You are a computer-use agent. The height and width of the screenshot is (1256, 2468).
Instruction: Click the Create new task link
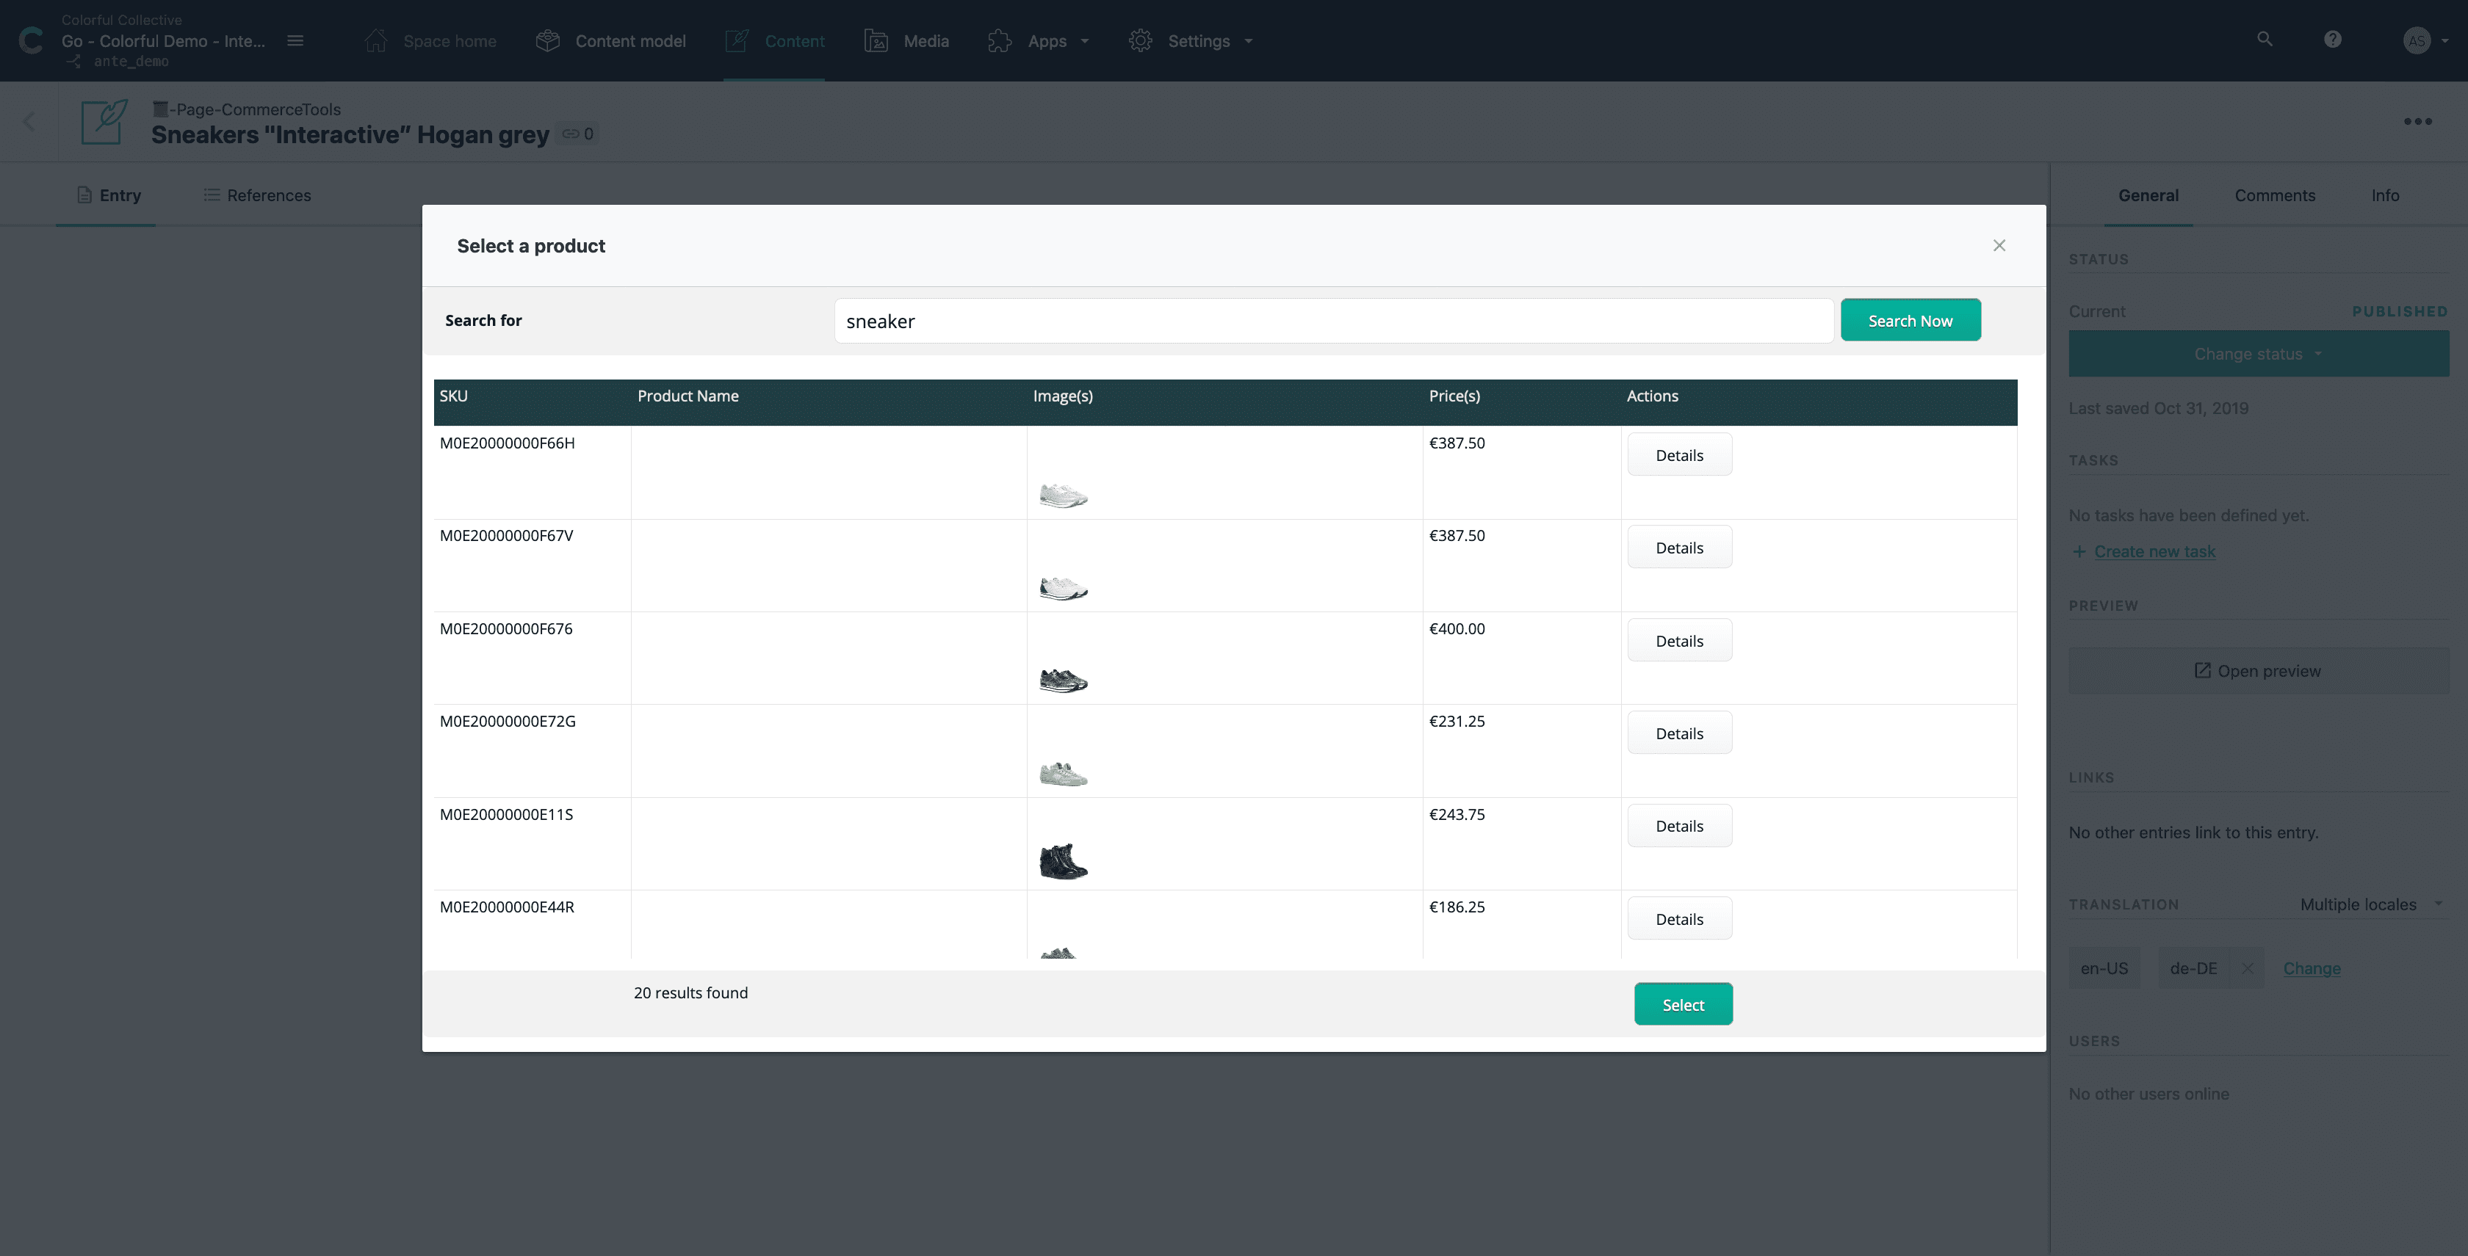(2154, 551)
